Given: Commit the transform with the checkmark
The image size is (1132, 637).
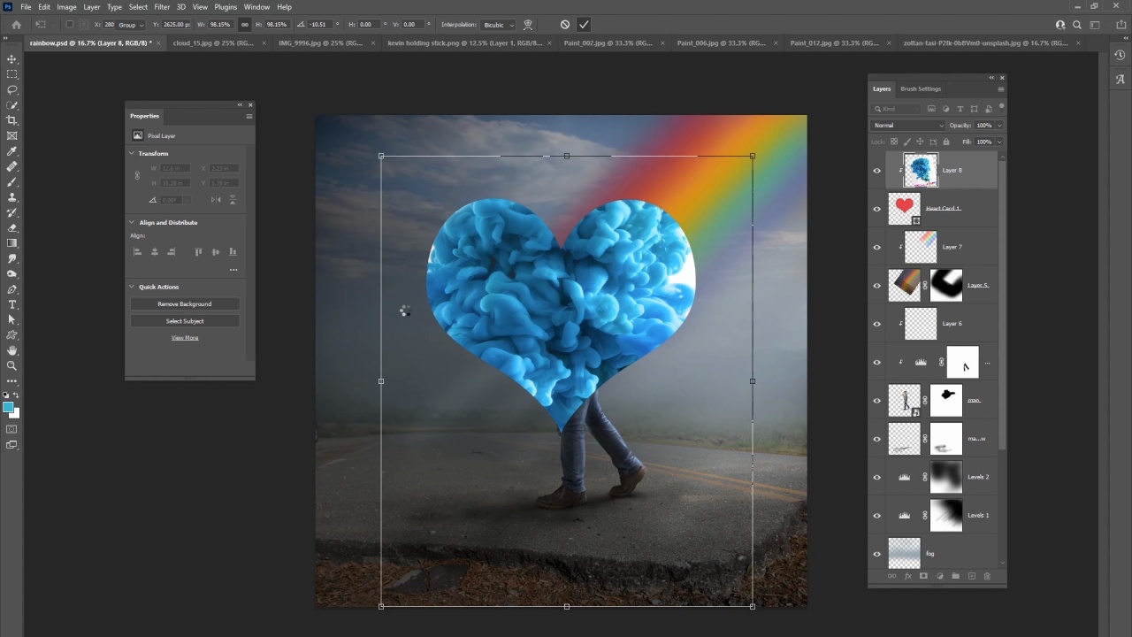Looking at the screenshot, I should [x=584, y=25].
